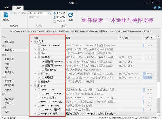Click the vertical scrollbar thumb
Screen dimensions: 162x120
click(159, 90)
